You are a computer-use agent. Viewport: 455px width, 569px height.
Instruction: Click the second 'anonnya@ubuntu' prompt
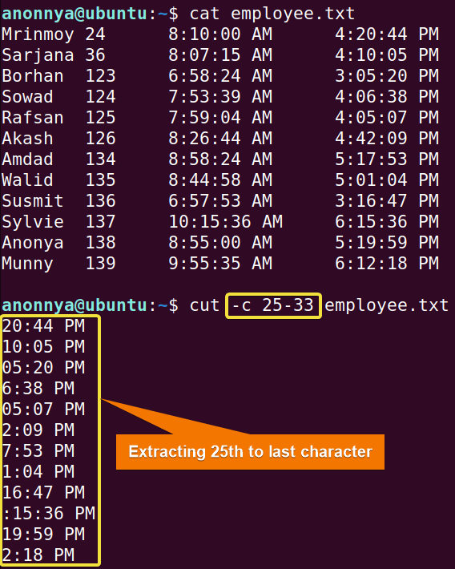pos(74,305)
